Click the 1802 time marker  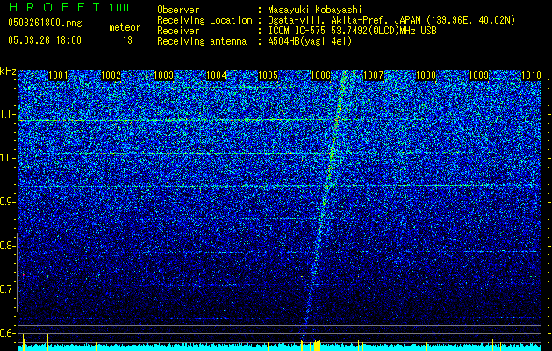tap(111, 75)
